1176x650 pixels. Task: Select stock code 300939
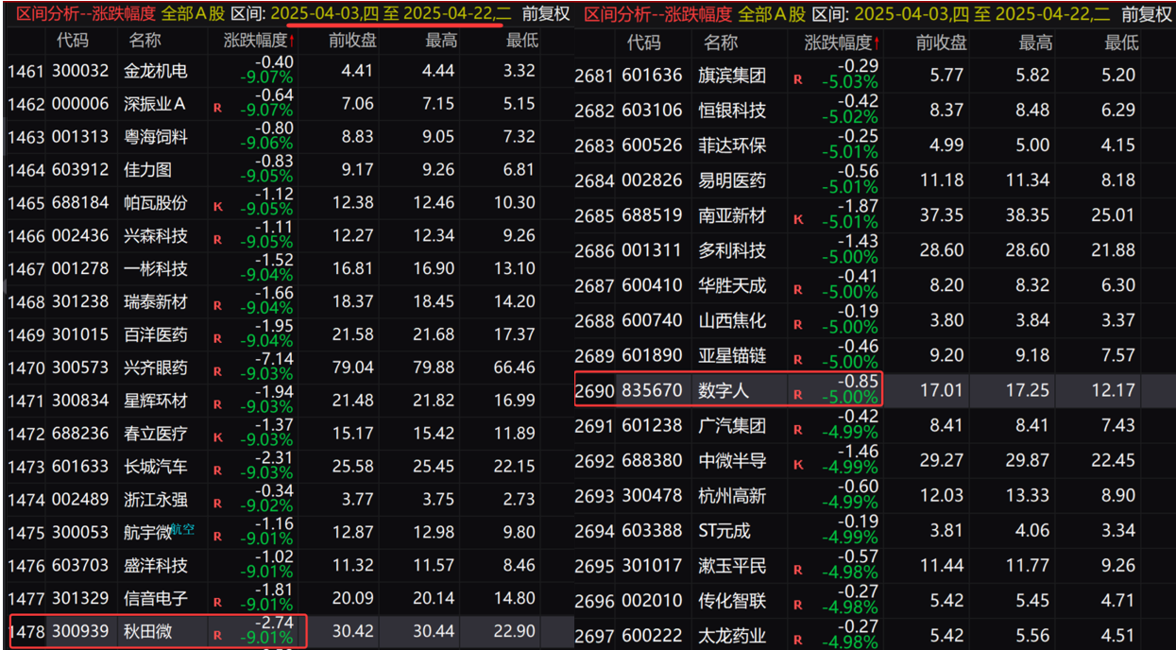coord(81,631)
